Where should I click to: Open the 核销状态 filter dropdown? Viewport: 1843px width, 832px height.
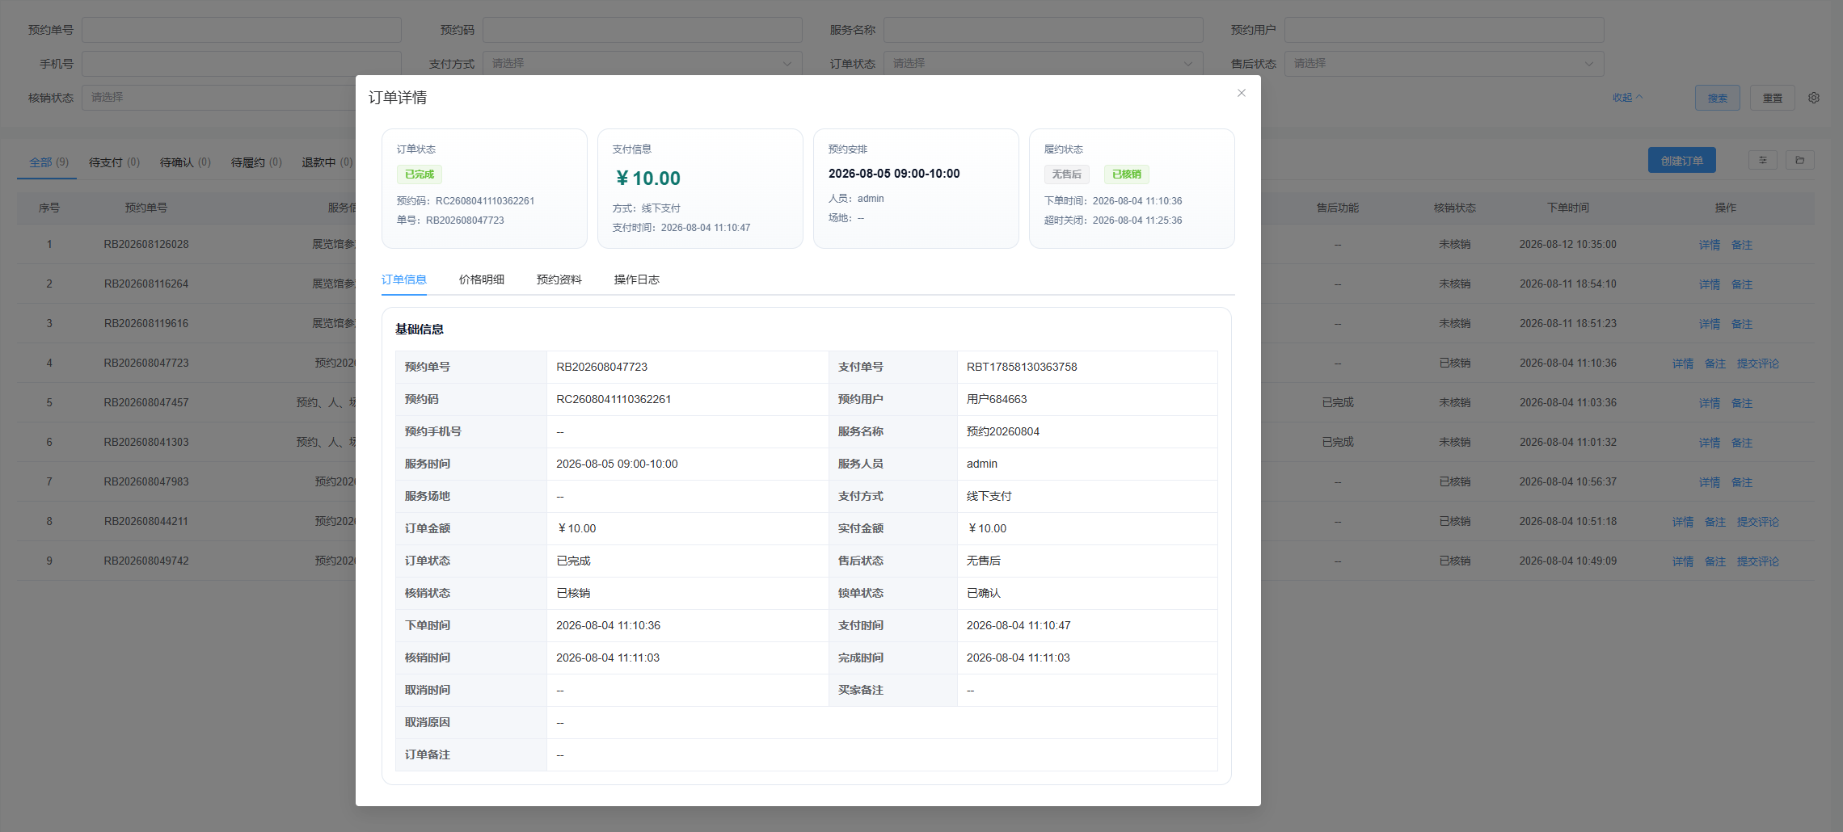click(218, 98)
